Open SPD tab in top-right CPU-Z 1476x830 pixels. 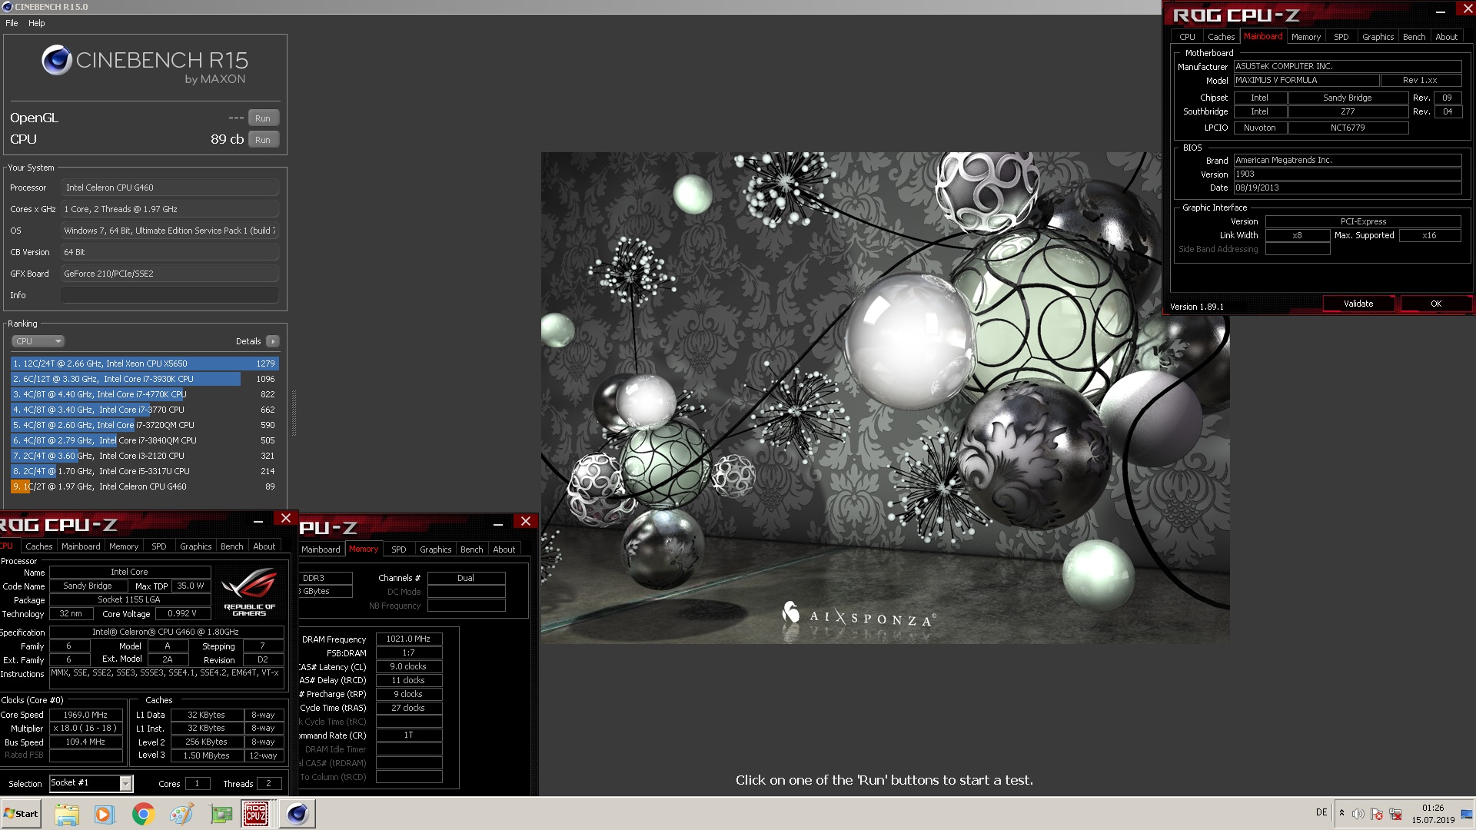(1341, 37)
